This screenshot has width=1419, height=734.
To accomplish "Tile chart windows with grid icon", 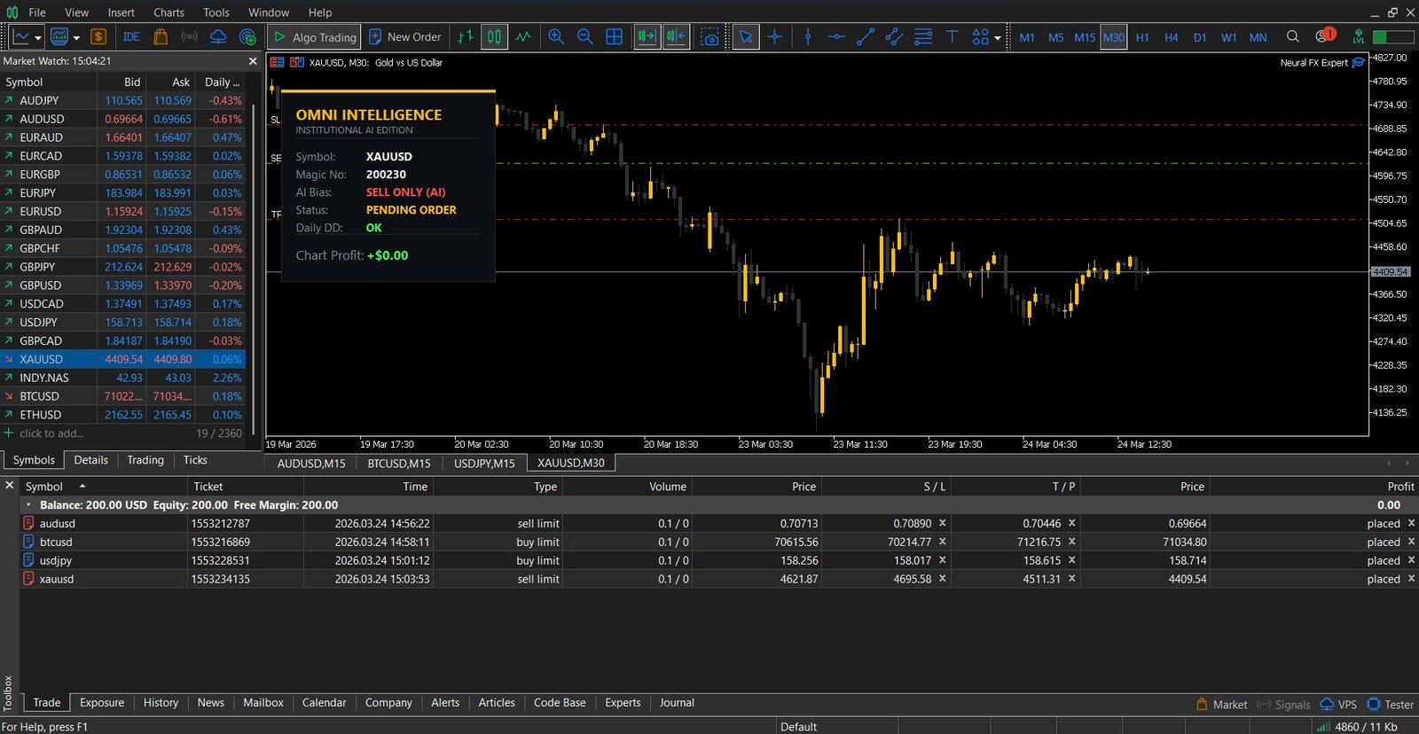I will click(614, 37).
